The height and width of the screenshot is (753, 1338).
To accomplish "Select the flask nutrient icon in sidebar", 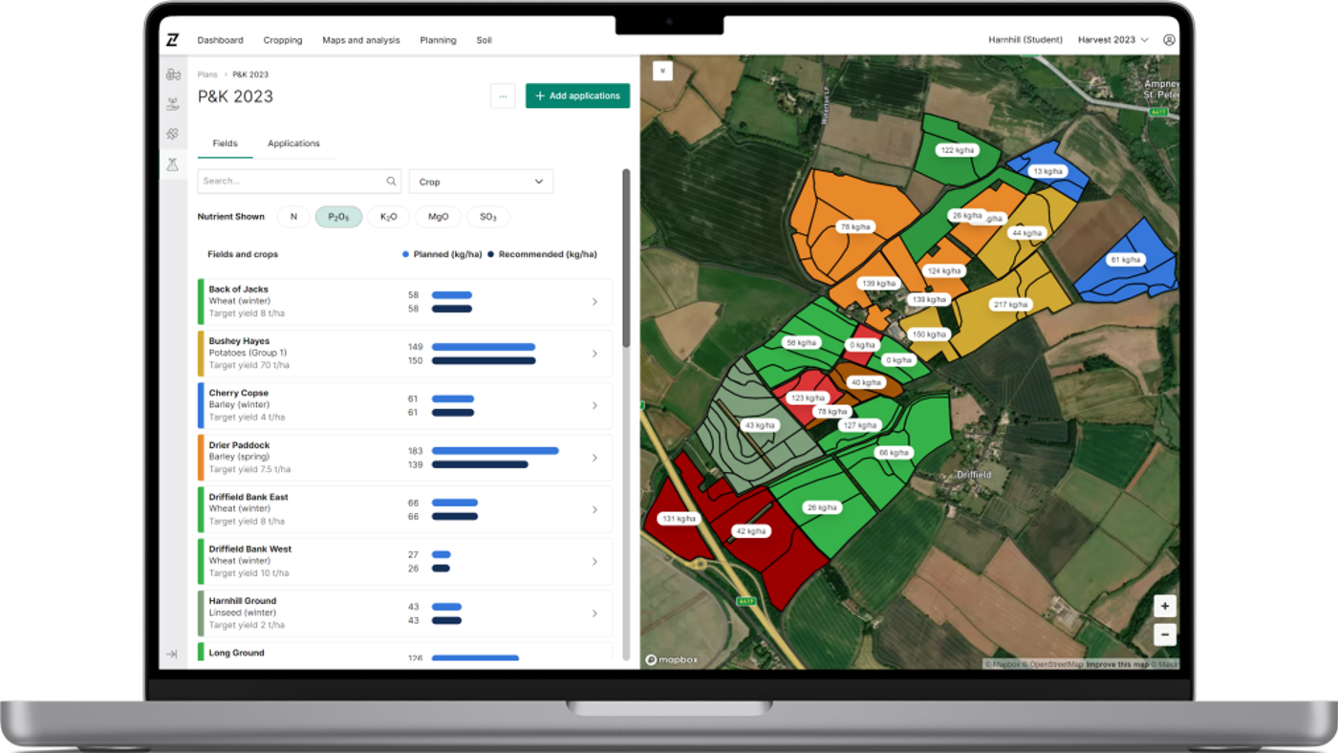I will pyautogui.click(x=173, y=164).
